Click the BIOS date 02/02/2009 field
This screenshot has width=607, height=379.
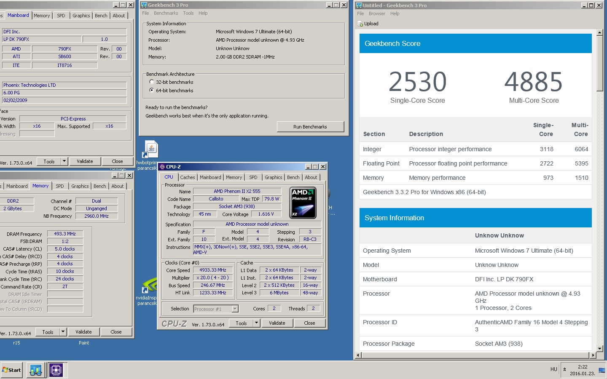(64, 100)
